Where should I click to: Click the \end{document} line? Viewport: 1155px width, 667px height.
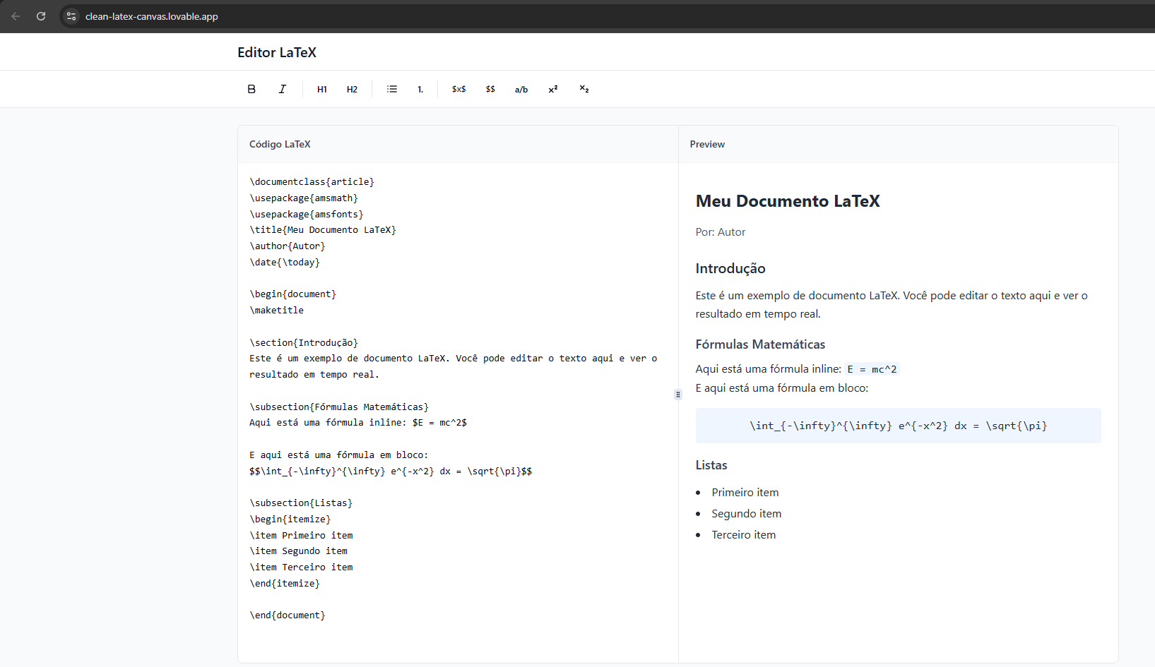[x=288, y=615]
